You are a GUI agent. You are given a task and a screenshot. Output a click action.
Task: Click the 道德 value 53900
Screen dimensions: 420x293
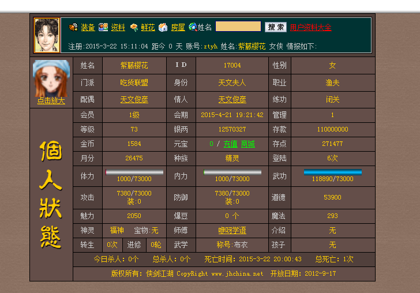(332, 197)
